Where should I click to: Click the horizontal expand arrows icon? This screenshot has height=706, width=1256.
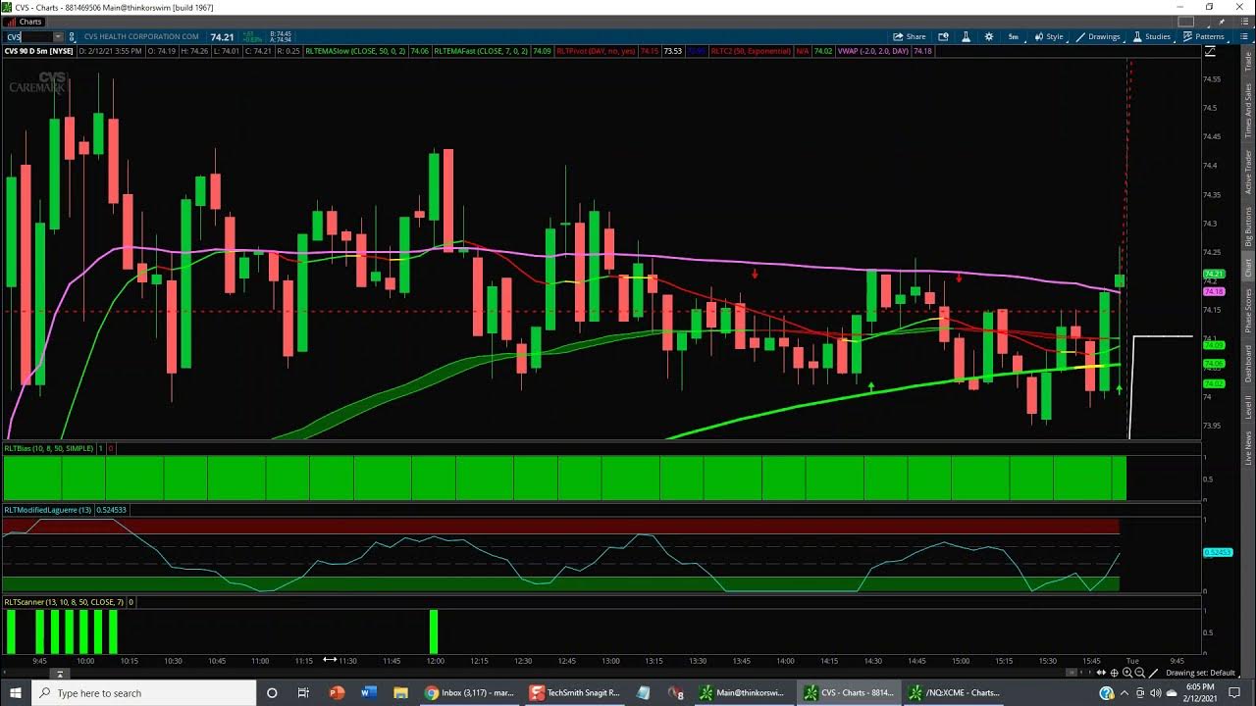[1101, 673]
